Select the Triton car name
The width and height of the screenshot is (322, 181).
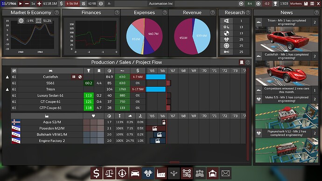click(50, 89)
